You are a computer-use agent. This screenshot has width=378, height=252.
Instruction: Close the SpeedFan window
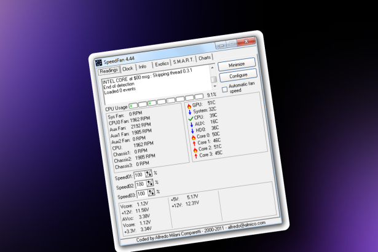click(246, 42)
